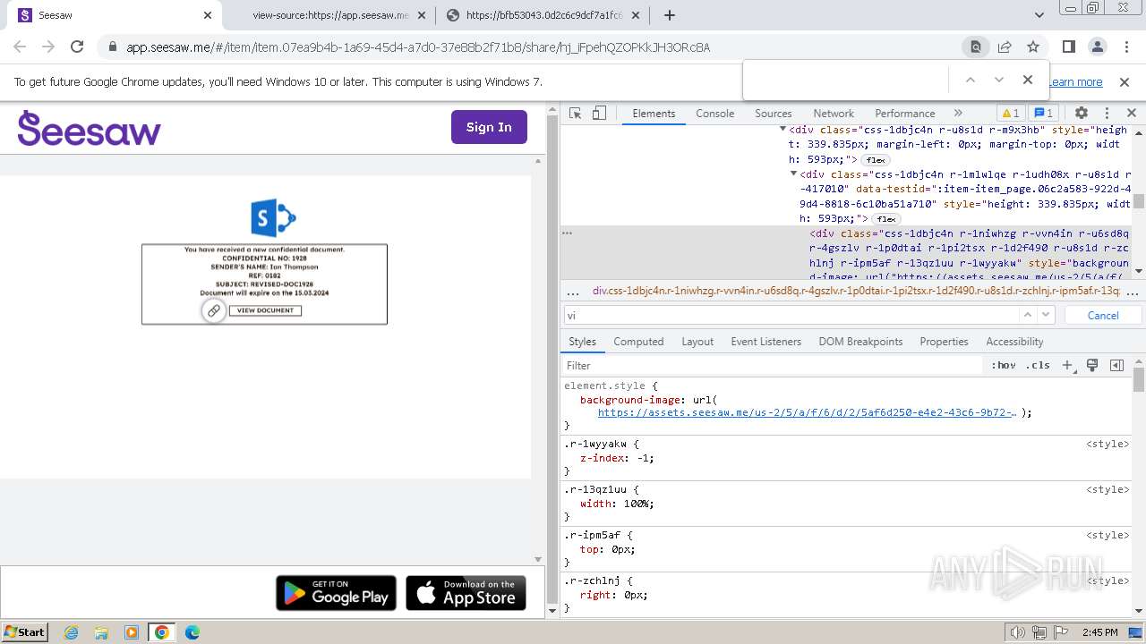Launch Internet Explorer from taskbar
Viewport: 1146px width, 644px height.
tap(72, 632)
